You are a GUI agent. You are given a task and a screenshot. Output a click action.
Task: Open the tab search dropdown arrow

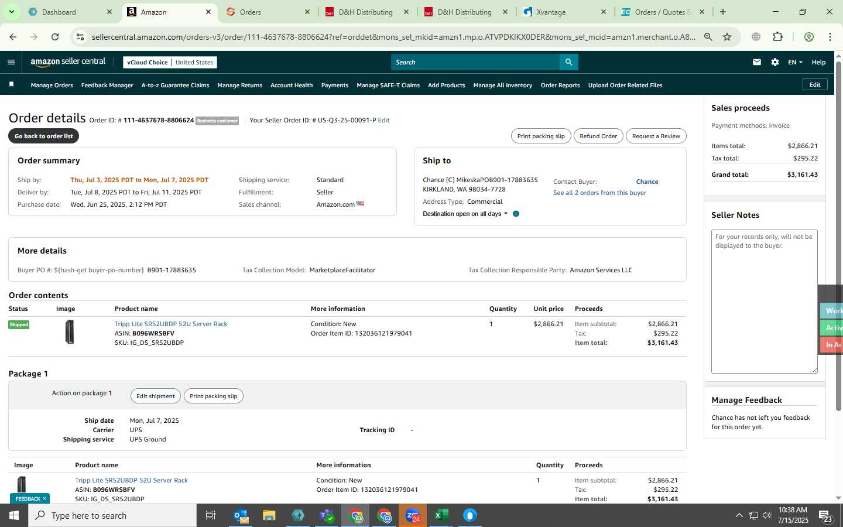click(x=11, y=12)
